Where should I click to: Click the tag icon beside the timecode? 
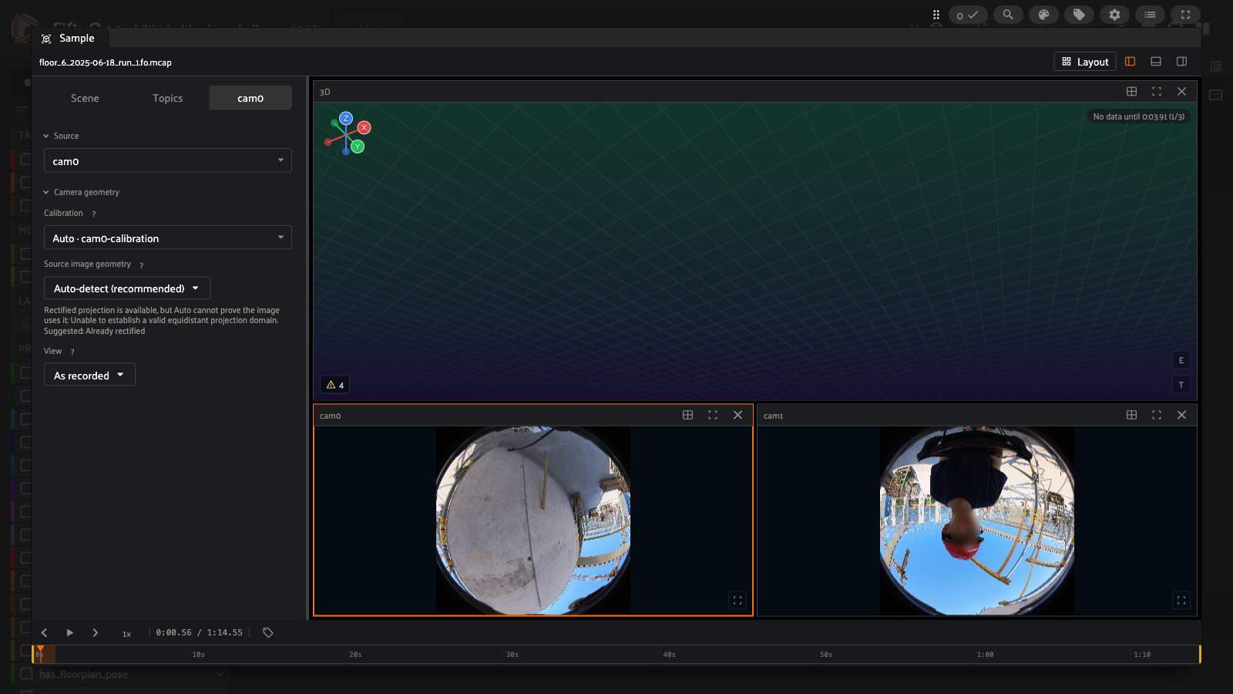(x=268, y=632)
